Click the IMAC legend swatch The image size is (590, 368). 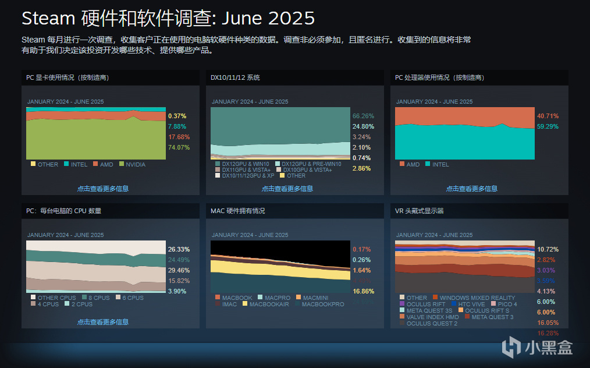(218, 303)
